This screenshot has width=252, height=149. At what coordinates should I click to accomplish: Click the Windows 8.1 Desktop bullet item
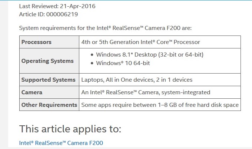150,55
